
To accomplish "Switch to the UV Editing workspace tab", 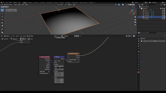I will (x=42, y=3).
